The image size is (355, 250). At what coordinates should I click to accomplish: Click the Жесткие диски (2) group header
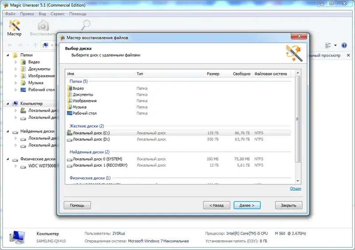tap(87, 126)
